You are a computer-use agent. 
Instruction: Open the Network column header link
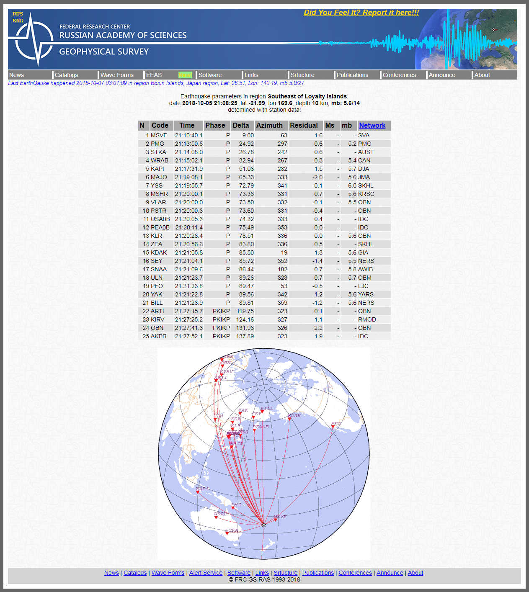[x=372, y=125]
